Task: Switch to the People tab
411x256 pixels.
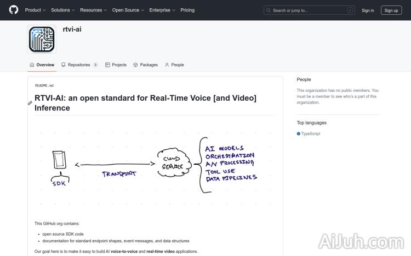Action: click(174, 65)
